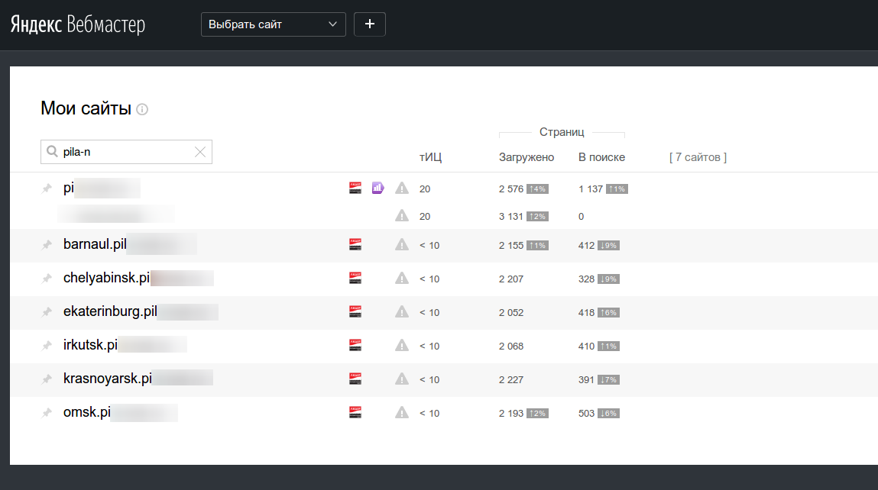Open the 'Выбрать сайт' dropdown
The image size is (878, 490).
(273, 24)
